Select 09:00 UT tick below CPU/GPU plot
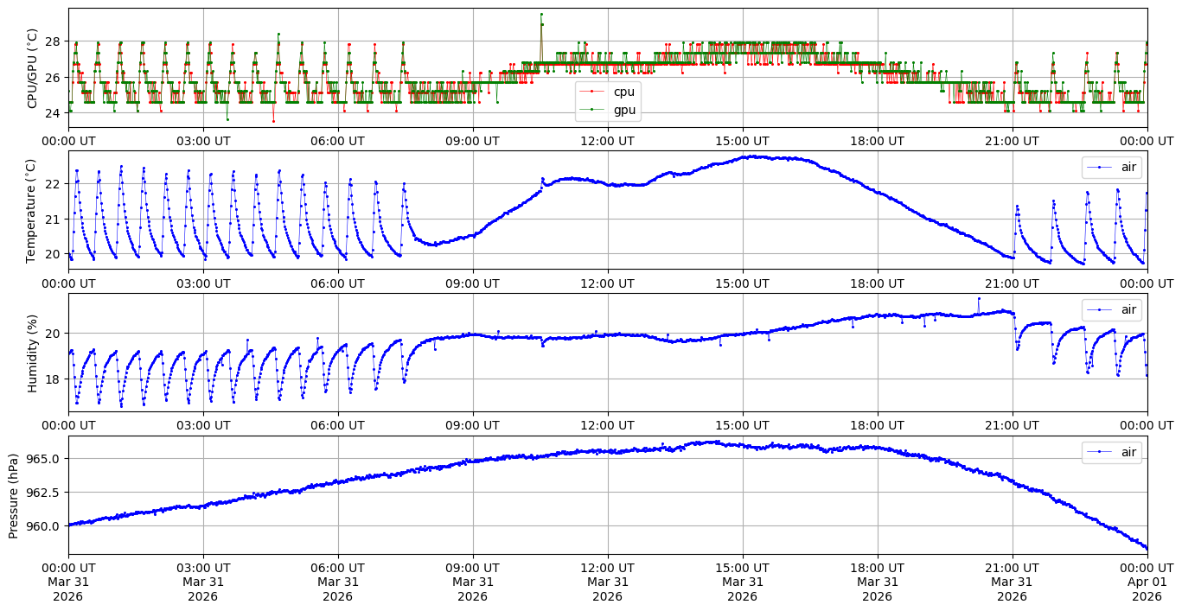 pyautogui.click(x=472, y=141)
